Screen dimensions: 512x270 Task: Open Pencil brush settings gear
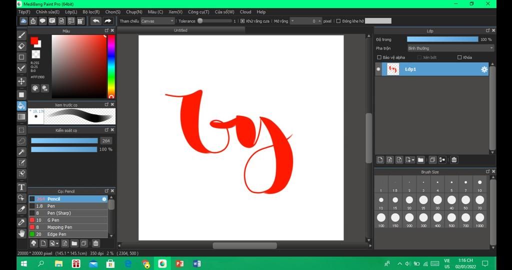coord(104,199)
